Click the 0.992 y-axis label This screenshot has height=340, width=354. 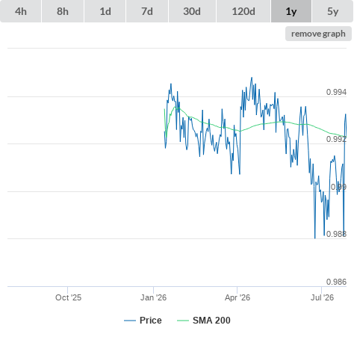click(336, 139)
